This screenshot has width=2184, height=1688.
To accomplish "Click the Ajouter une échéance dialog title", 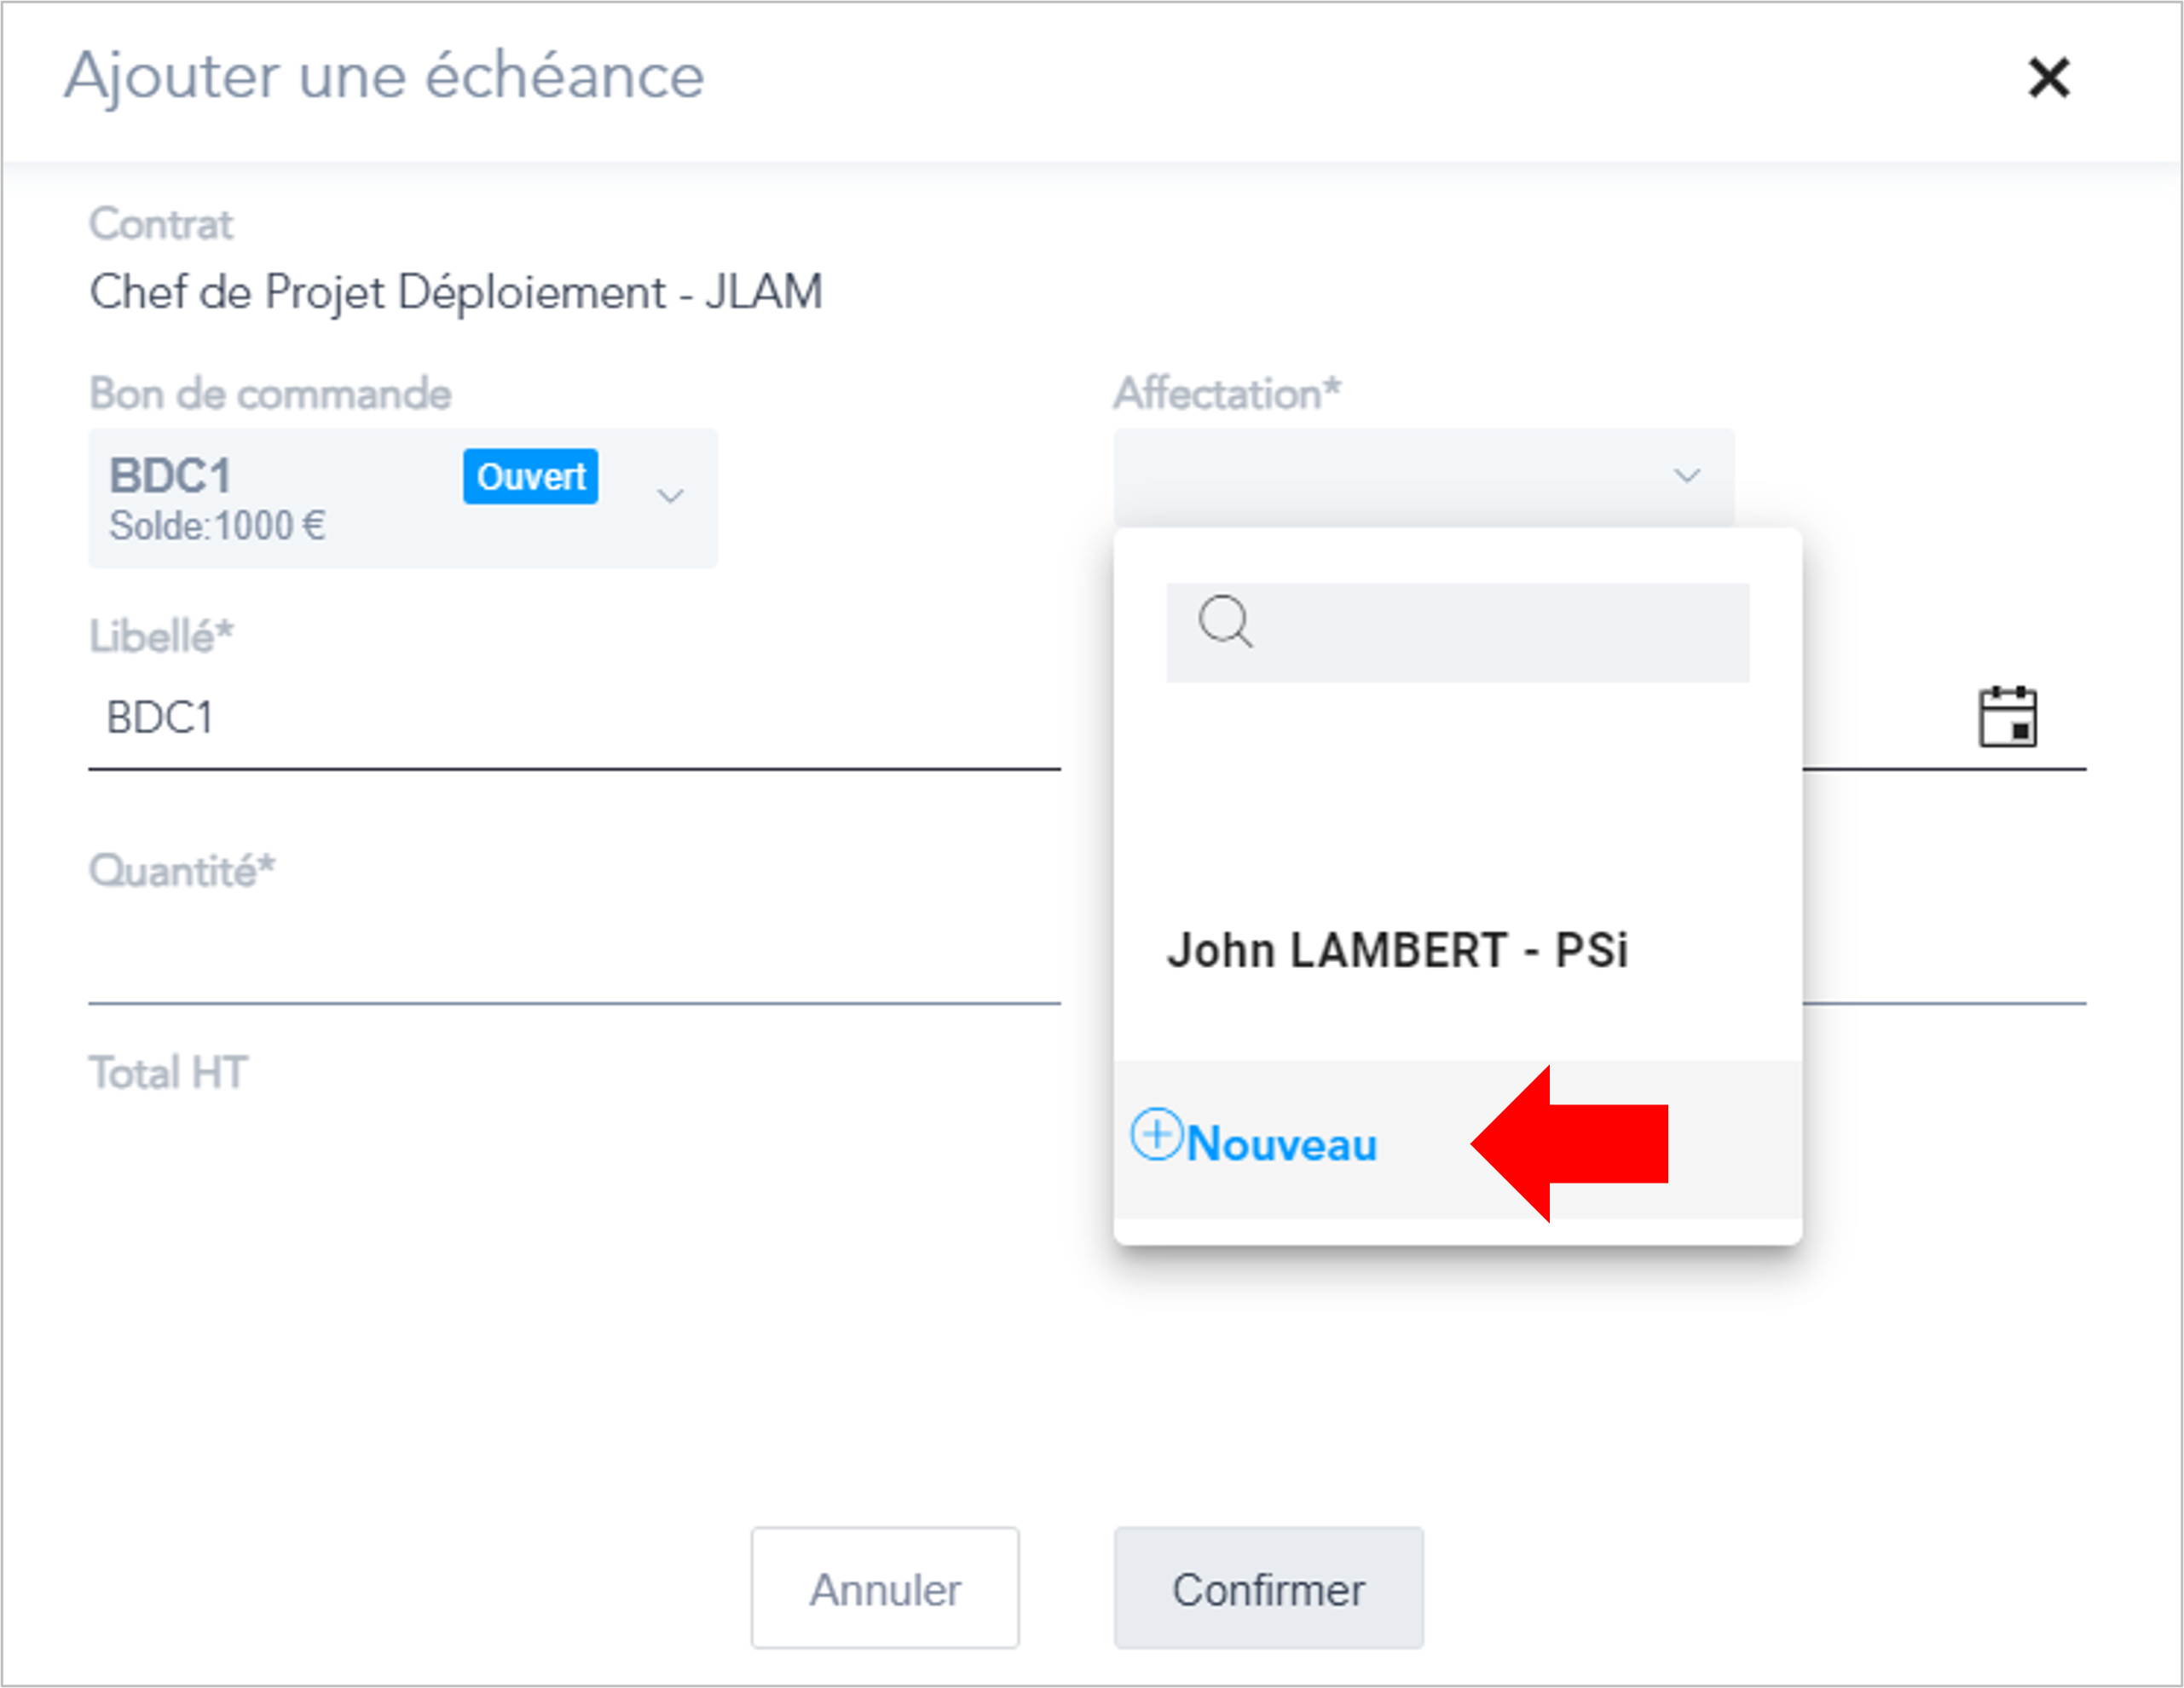I will (385, 77).
